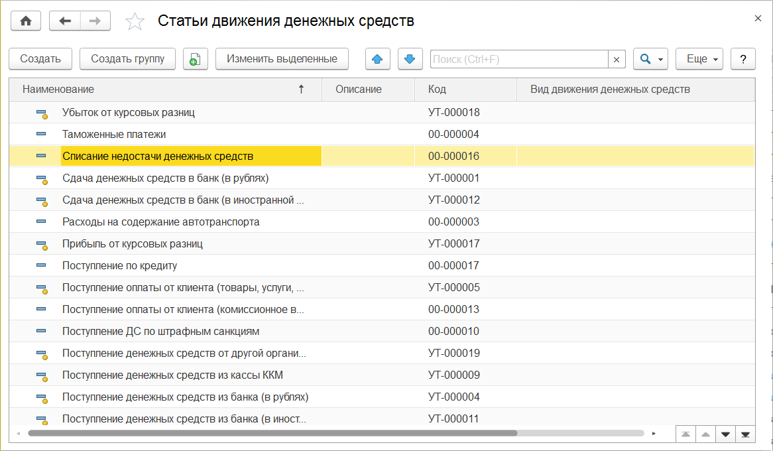
Task: Jump to end of list button
Action: point(745,434)
